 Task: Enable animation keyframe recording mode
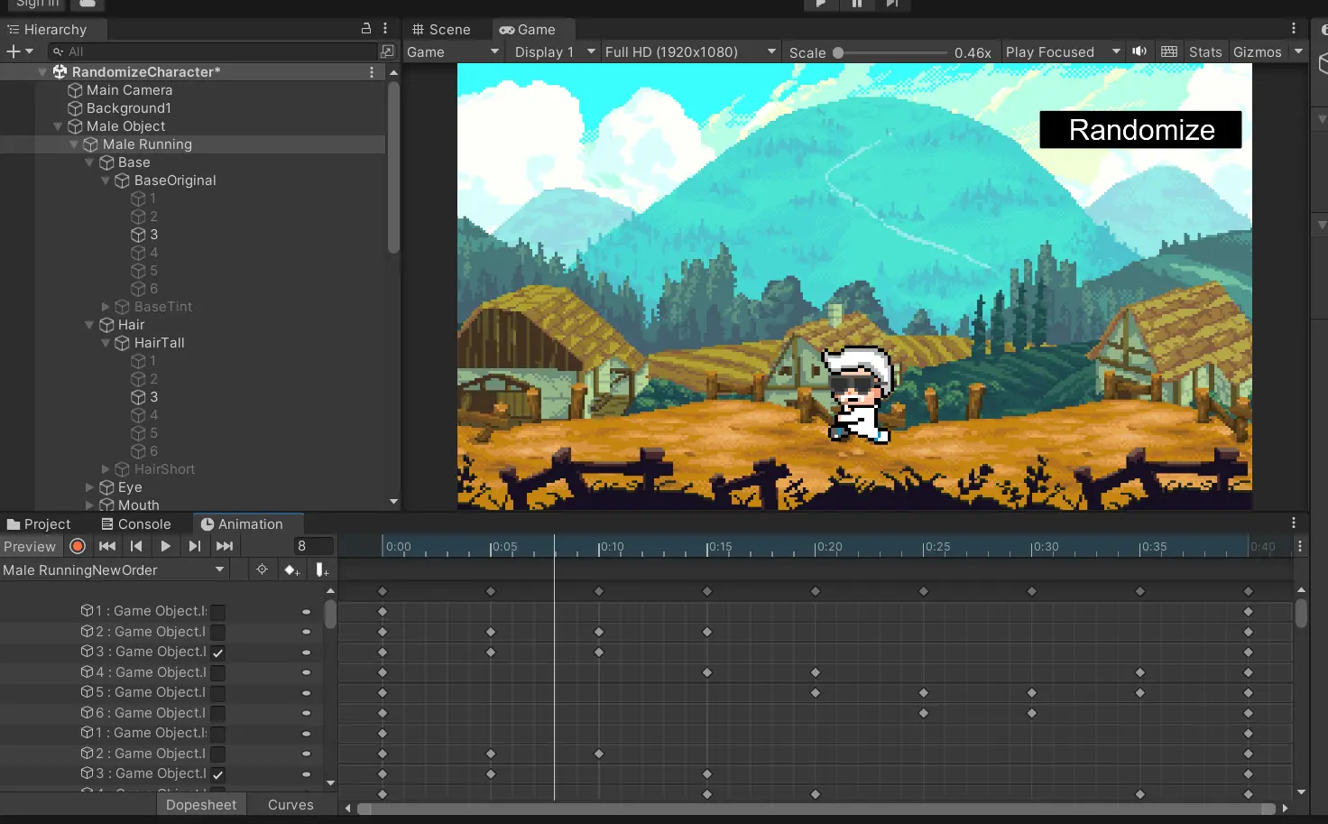click(78, 546)
